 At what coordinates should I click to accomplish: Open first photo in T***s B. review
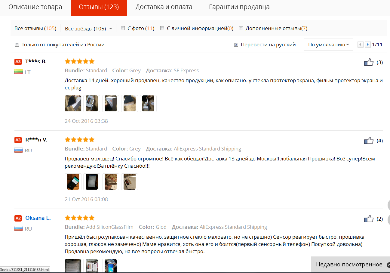point(73,104)
